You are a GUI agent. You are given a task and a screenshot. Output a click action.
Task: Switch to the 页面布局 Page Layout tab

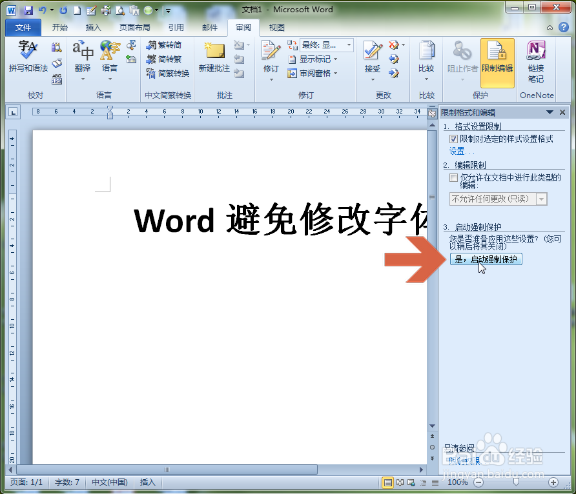coord(134,28)
